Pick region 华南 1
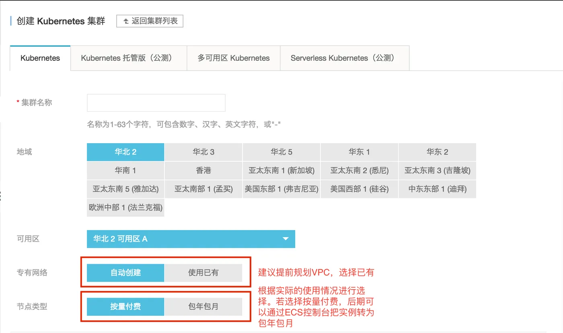 click(x=125, y=171)
